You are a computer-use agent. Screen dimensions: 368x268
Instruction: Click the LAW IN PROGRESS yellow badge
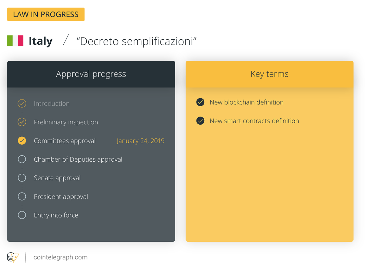(46, 14)
